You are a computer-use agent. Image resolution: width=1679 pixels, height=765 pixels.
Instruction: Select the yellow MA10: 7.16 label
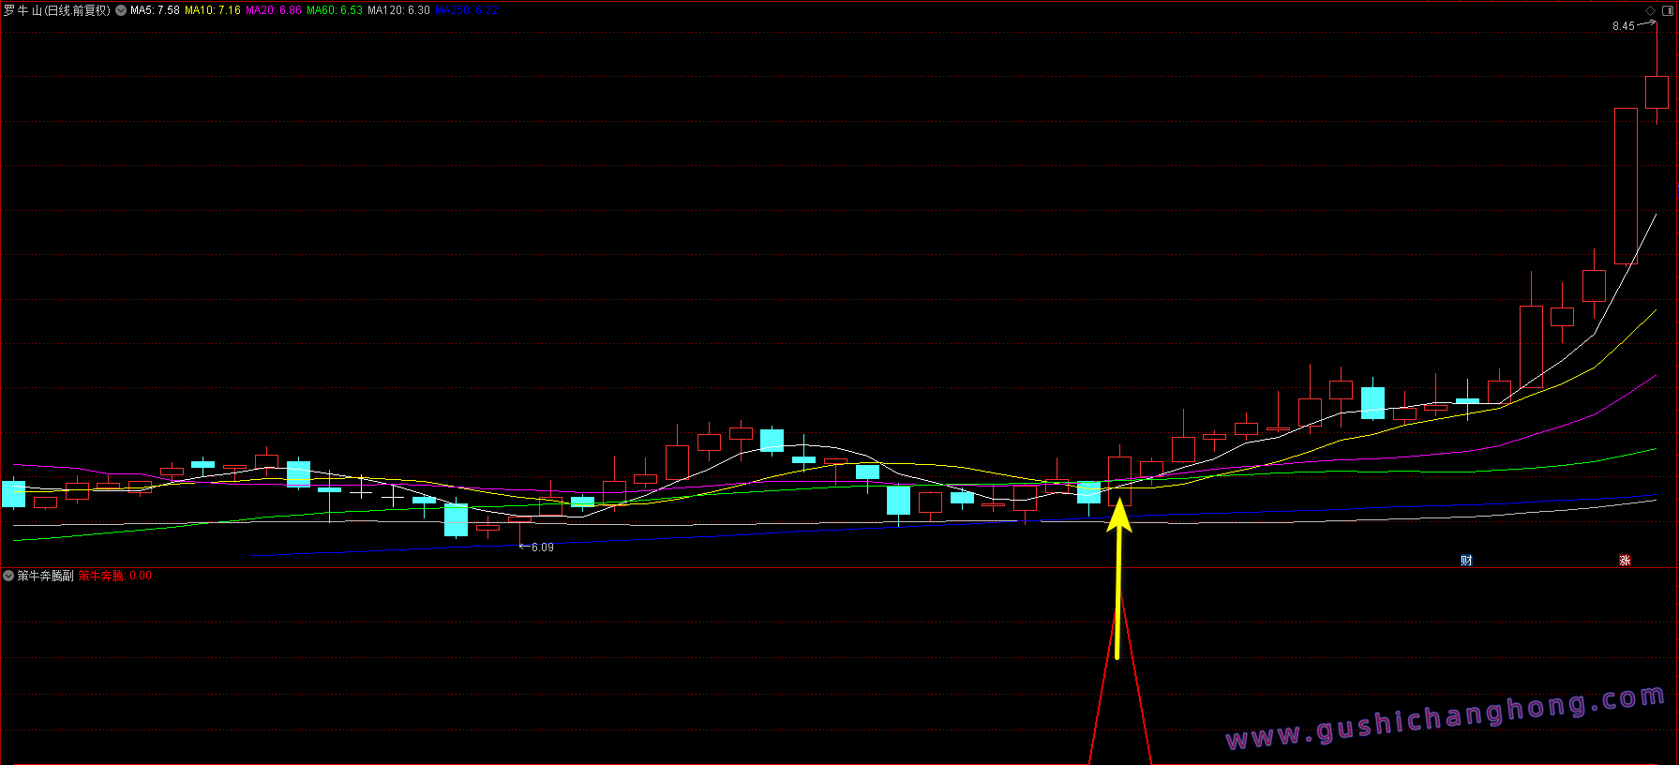pos(213,10)
